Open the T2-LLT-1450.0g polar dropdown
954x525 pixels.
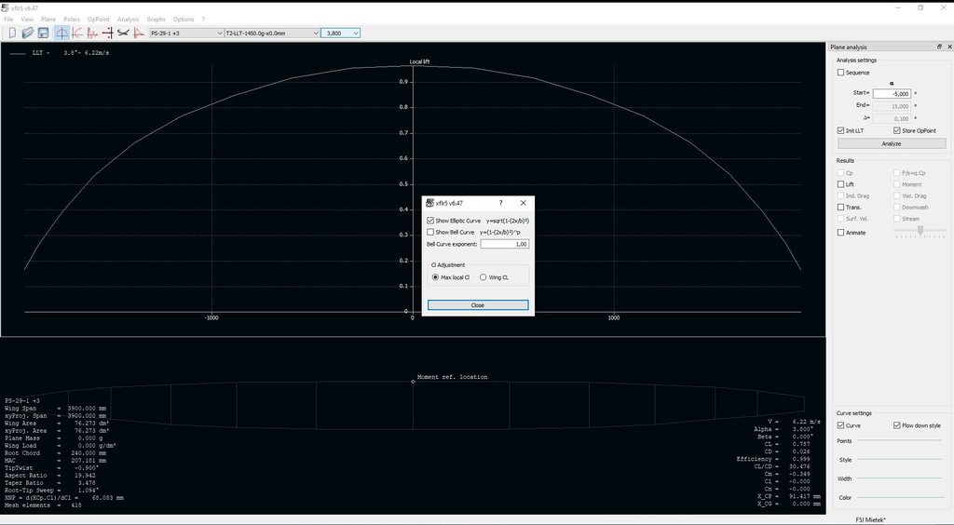coord(270,33)
